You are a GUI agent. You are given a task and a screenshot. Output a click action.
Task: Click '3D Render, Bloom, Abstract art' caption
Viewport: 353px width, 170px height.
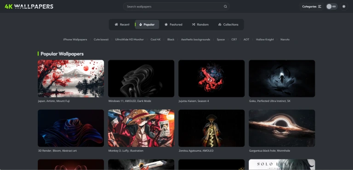click(x=57, y=151)
